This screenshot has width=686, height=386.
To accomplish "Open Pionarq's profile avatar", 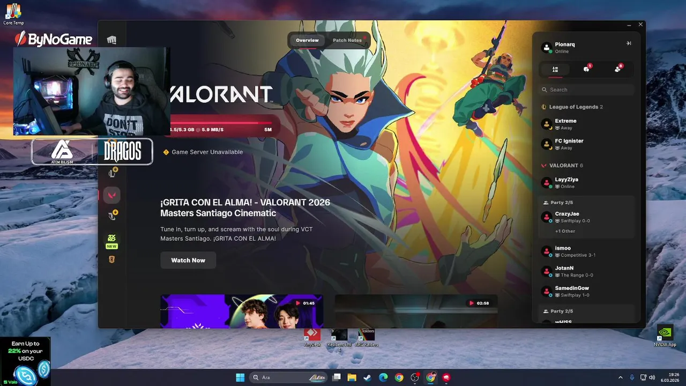I will point(547,48).
